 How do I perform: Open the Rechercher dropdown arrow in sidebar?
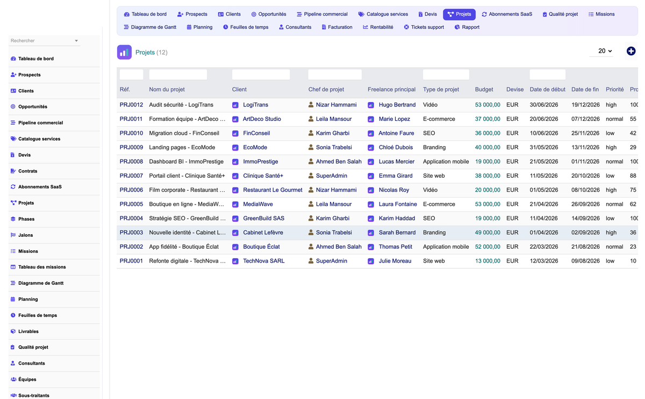(x=76, y=41)
